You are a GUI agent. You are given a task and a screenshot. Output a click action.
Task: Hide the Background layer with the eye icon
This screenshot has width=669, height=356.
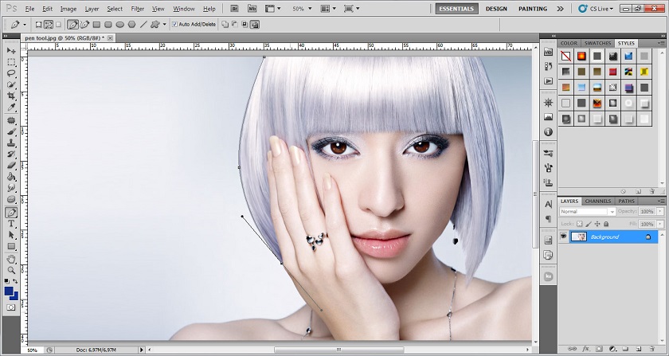point(563,237)
